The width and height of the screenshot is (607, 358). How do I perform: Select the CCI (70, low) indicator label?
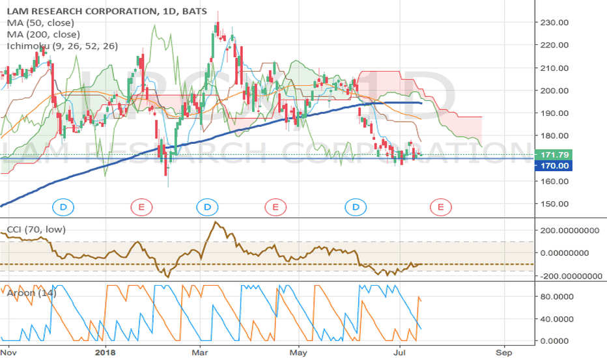click(x=36, y=230)
